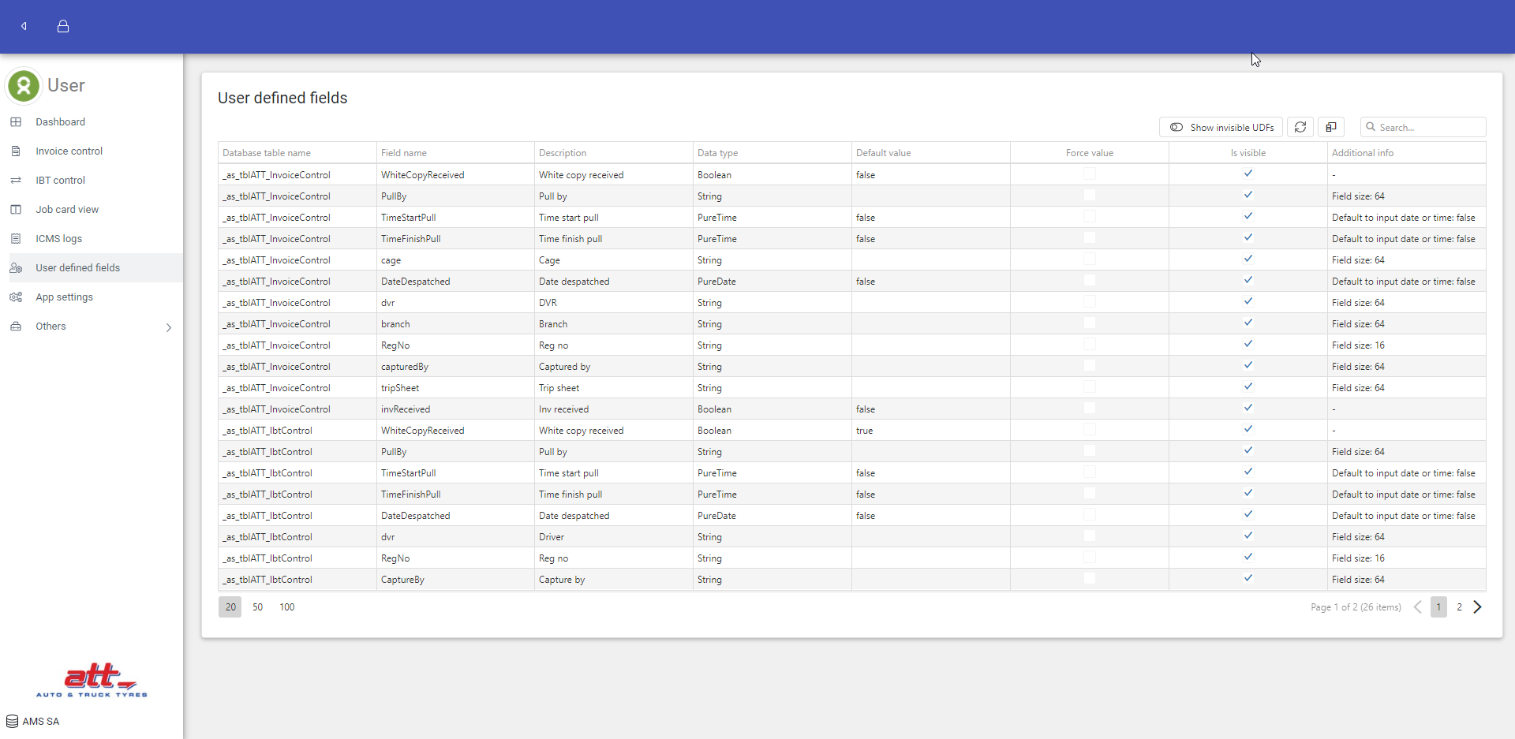Toggle Show invisible UDFs switch
The width and height of the screenshot is (1515, 739).
pos(1176,127)
